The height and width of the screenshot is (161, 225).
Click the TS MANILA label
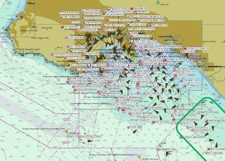(191, 86)
